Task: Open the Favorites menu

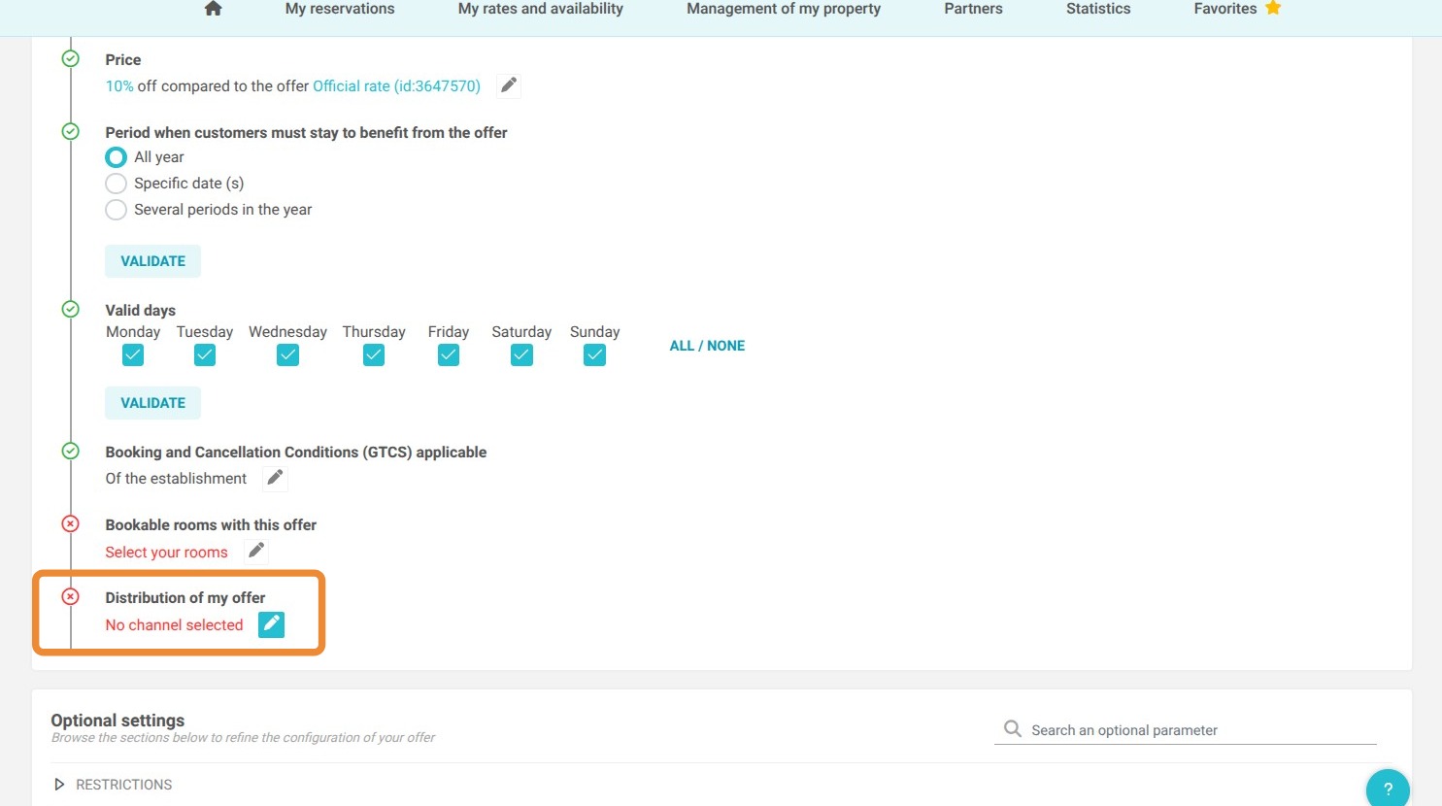Action: coord(1225,9)
